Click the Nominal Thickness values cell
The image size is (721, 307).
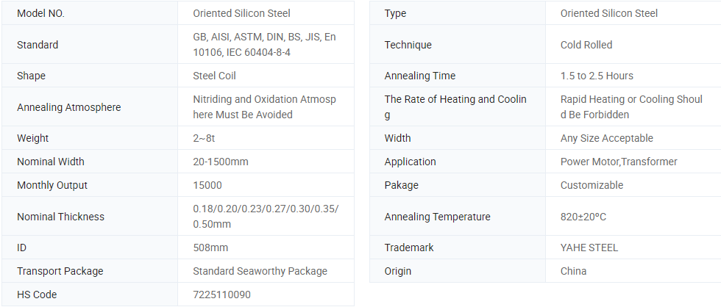pyautogui.click(x=266, y=217)
